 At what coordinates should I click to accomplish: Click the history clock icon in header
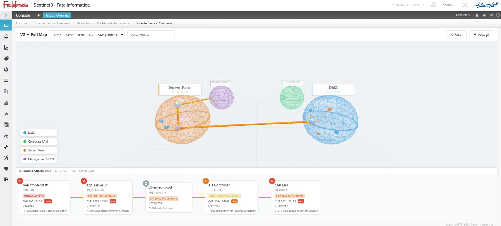tap(484, 15)
